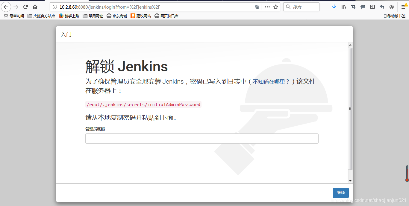
Task: Click the dialog vertical scrollbar thumb
Action: (x=350, y=109)
